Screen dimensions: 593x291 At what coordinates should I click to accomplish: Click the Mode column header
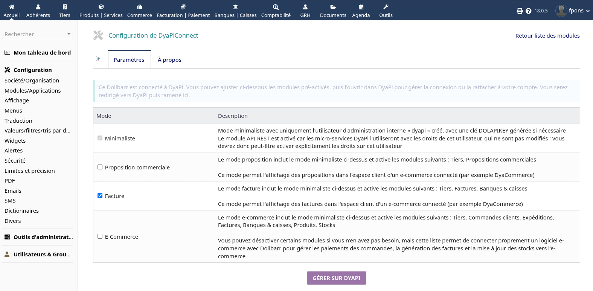pyautogui.click(x=104, y=116)
